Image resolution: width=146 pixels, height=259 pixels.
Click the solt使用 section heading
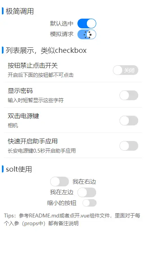pos(19,169)
